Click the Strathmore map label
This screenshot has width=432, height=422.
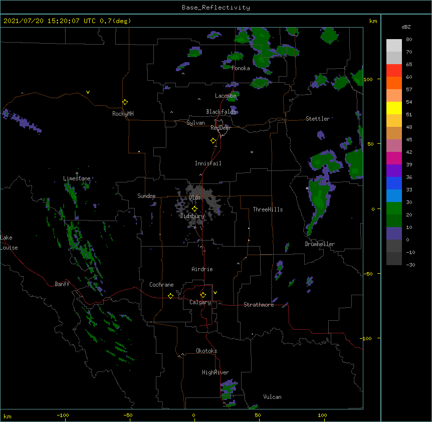pos(259,305)
